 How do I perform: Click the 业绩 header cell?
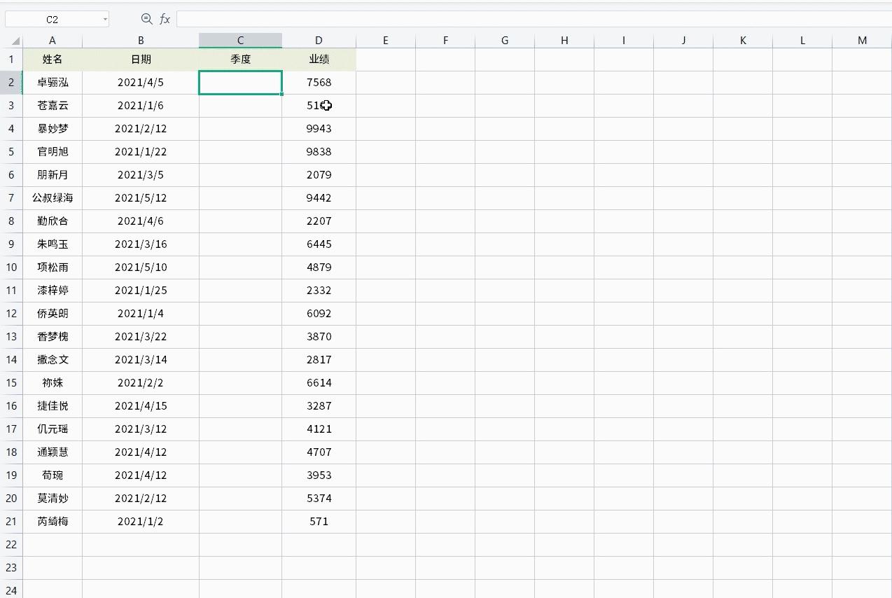(319, 60)
